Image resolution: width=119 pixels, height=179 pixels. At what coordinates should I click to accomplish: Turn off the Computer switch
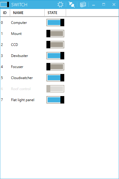[55, 22]
